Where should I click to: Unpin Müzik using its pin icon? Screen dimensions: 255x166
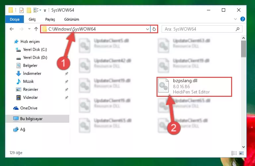(x=66, y=82)
